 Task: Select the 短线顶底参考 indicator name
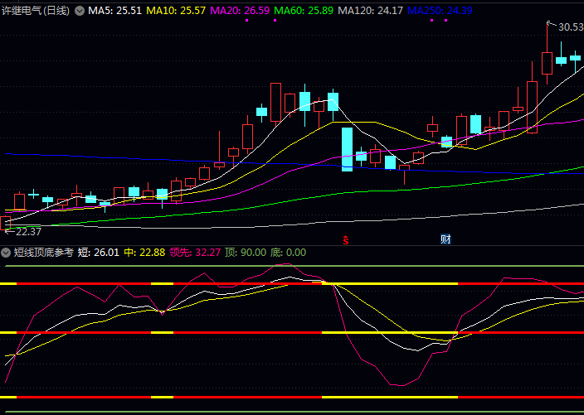click(x=43, y=252)
